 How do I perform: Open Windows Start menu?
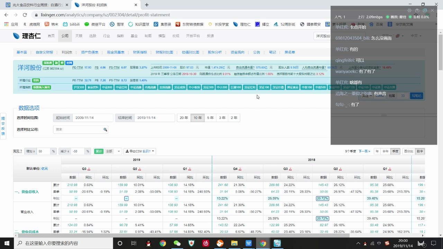(x=7, y=243)
